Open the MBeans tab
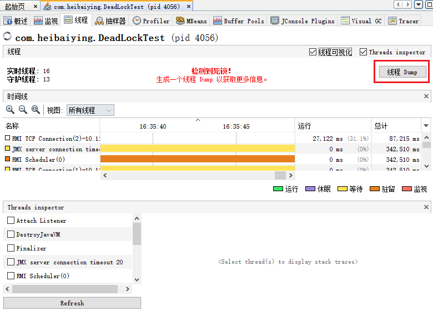Screen dimensions: 433x312 (x=191, y=21)
